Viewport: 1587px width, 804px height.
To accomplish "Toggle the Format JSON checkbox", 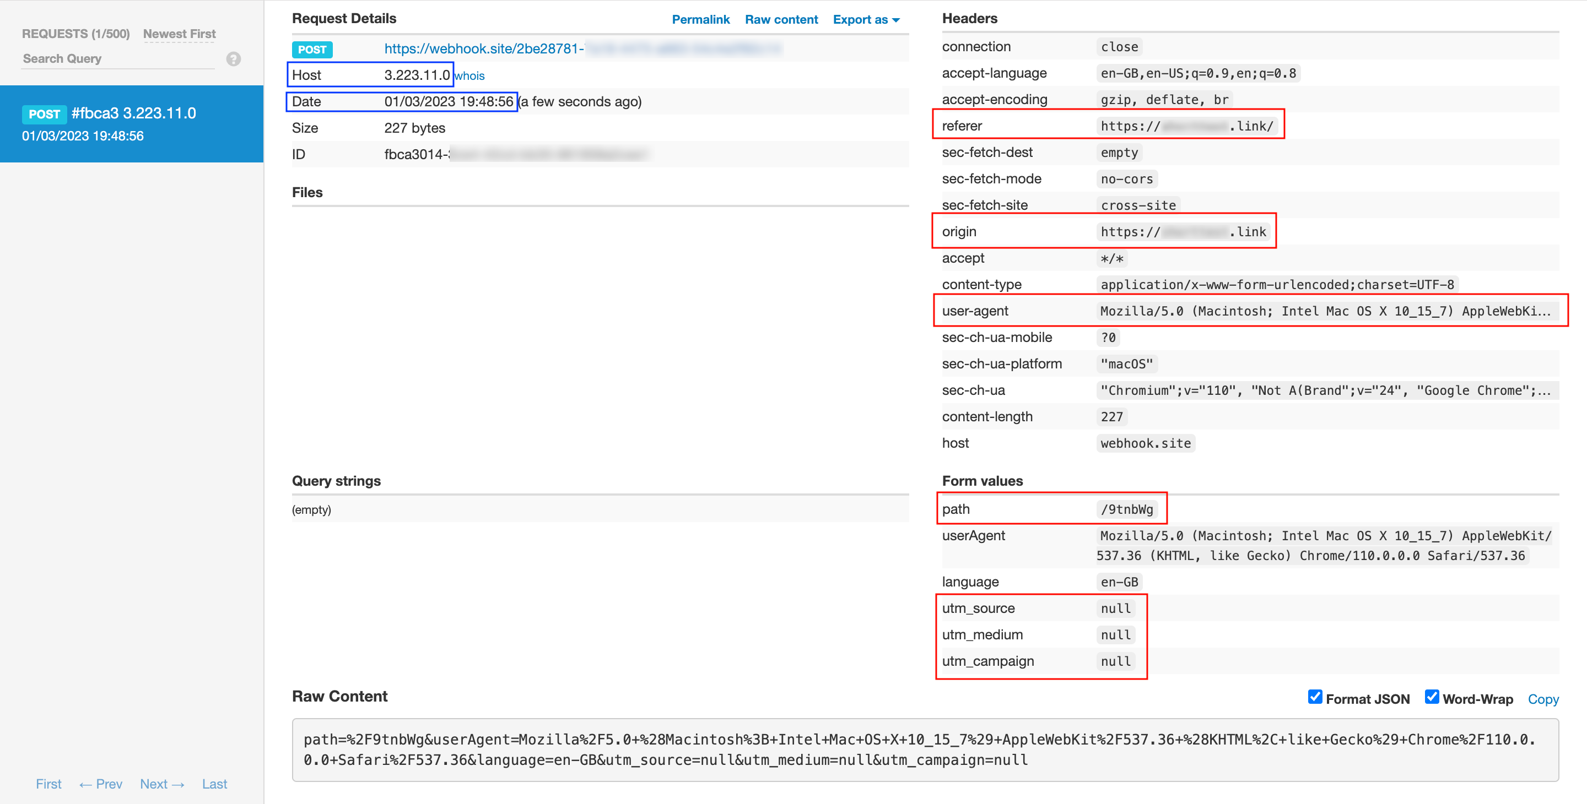I will coord(1315,697).
